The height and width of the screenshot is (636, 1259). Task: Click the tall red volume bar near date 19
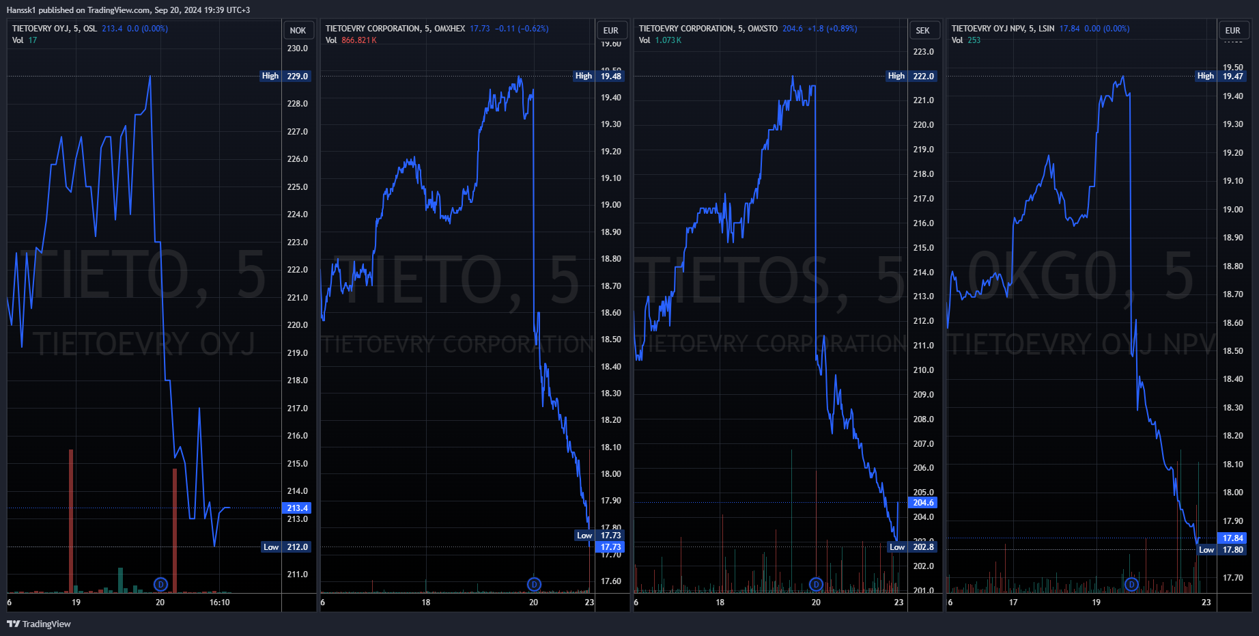coord(71,521)
